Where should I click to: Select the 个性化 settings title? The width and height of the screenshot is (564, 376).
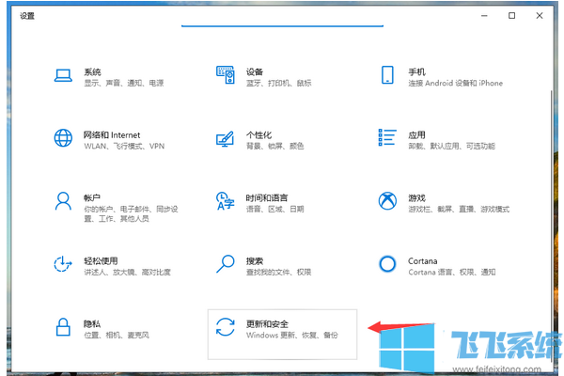click(x=259, y=135)
